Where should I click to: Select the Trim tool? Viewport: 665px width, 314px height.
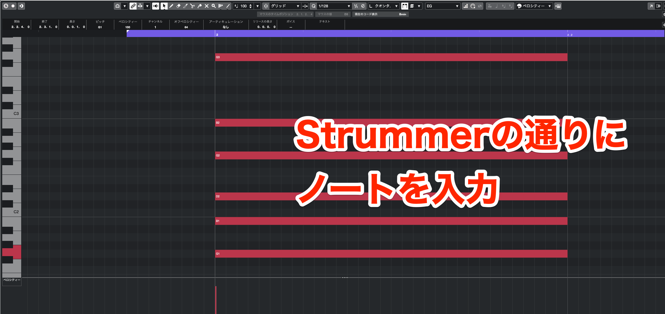(185, 6)
